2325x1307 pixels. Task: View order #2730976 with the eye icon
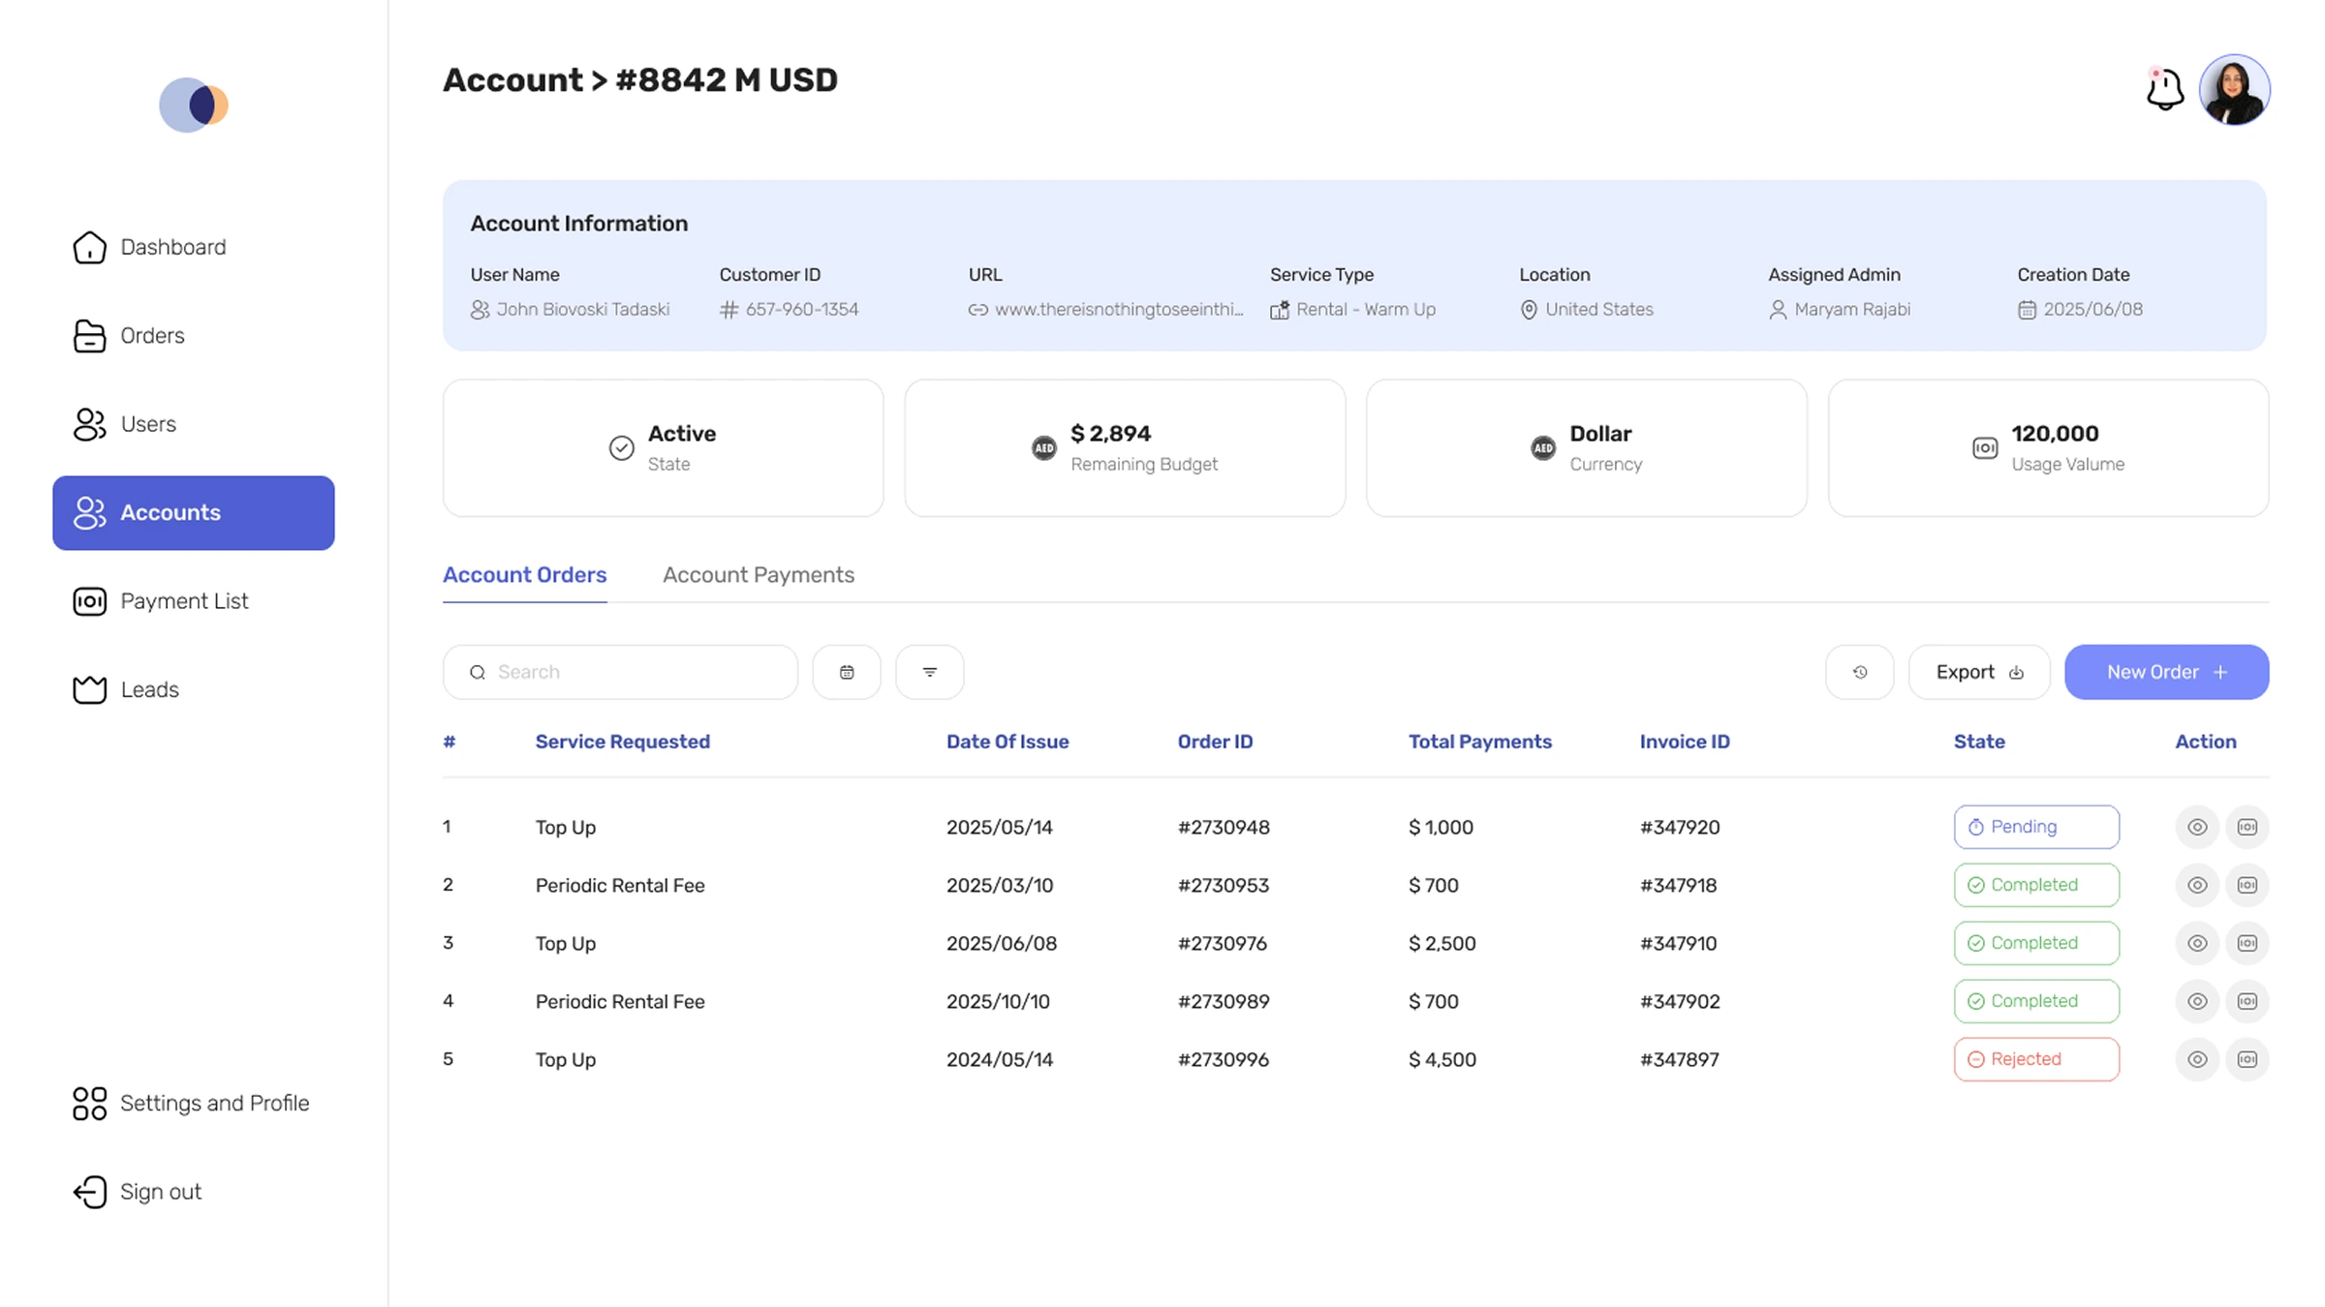[x=2197, y=943]
